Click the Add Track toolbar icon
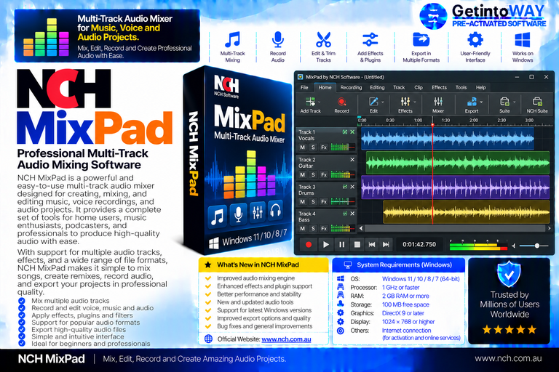 coord(310,102)
